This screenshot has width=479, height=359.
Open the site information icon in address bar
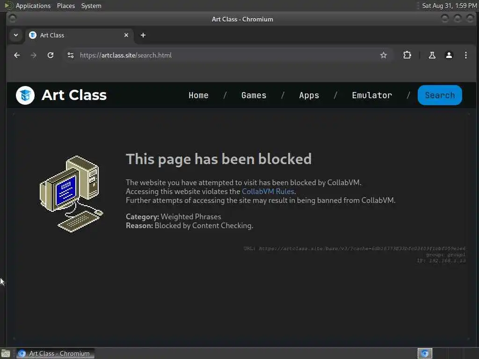71,55
